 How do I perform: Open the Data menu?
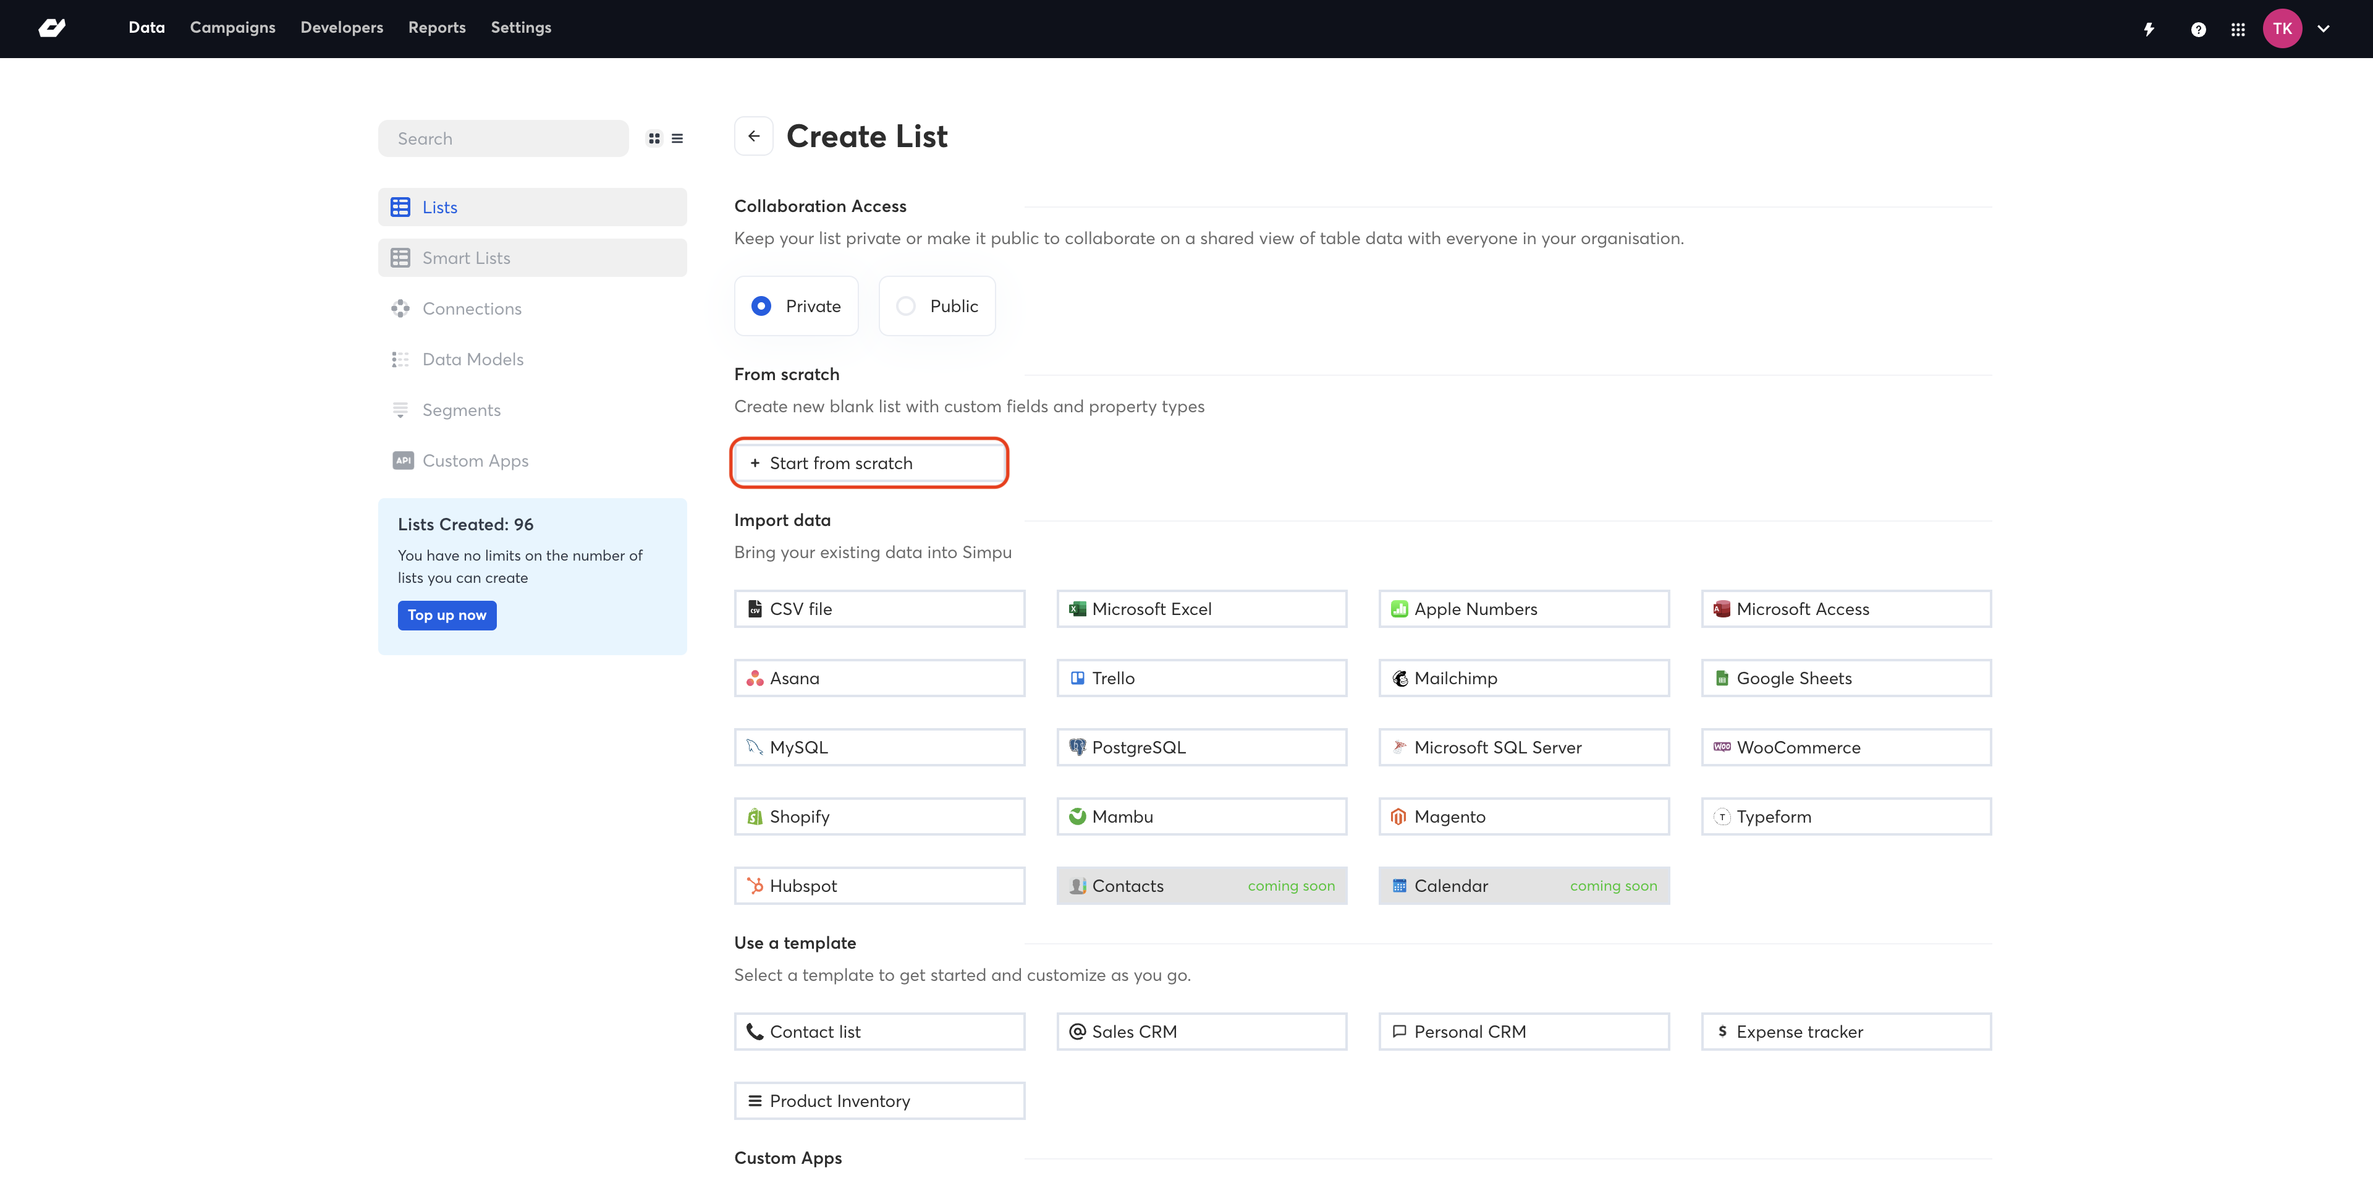click(x=146, y=28)
